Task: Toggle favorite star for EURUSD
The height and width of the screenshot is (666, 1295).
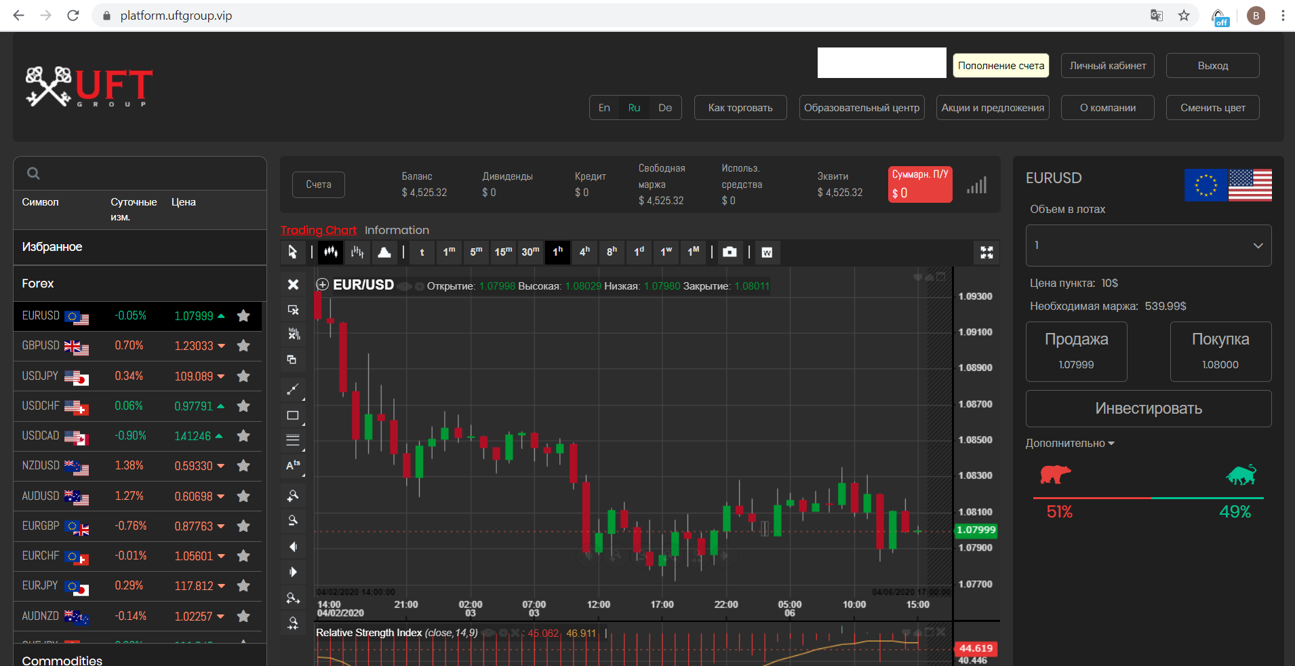Action: (243, 315)
